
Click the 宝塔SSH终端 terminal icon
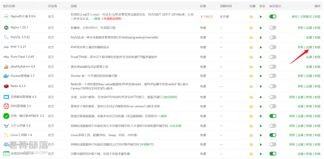tap(6, 154)
